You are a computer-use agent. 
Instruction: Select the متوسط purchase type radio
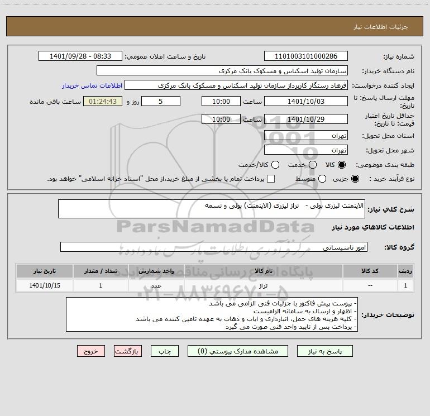(322, 179)
